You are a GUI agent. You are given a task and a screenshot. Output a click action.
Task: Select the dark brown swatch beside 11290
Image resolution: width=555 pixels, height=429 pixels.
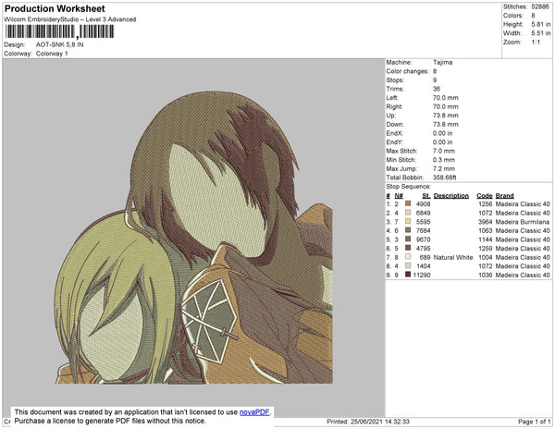click(x=408, y=275)
